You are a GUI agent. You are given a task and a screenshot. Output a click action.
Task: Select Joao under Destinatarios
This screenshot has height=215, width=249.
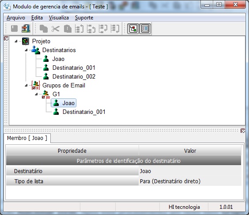point(58,59)
